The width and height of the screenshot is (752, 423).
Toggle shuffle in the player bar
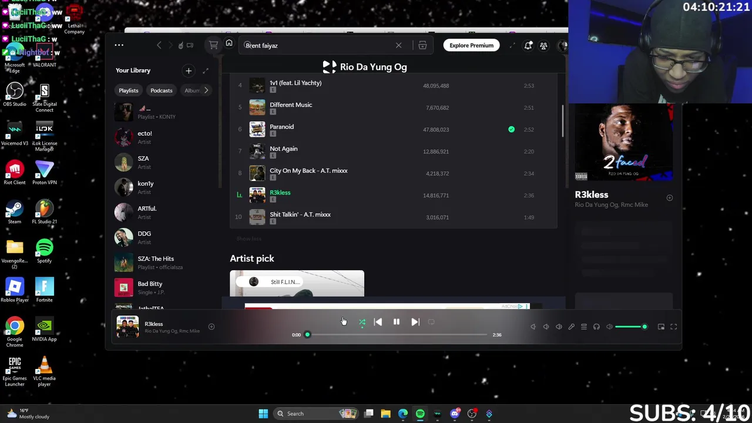click(x=362, y=322)
